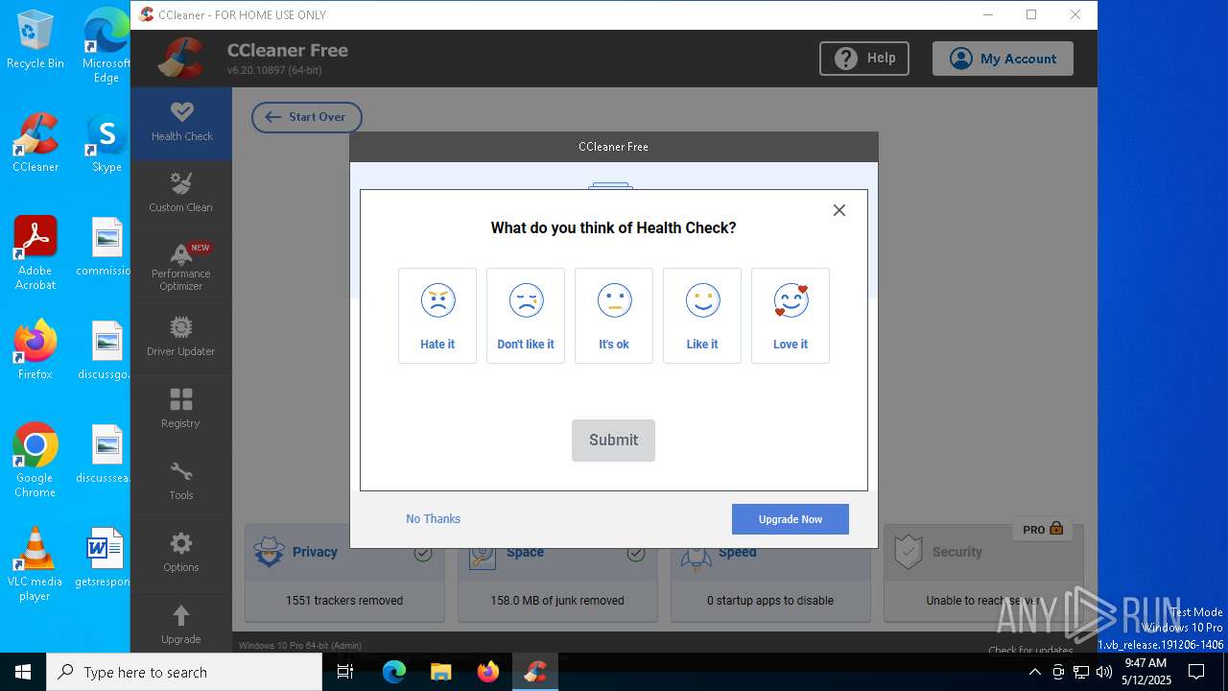The width and height of the screenshot is (1228, 691).
Task: Open Performance Optimizer in the sidebar
Action: (181, 268)
